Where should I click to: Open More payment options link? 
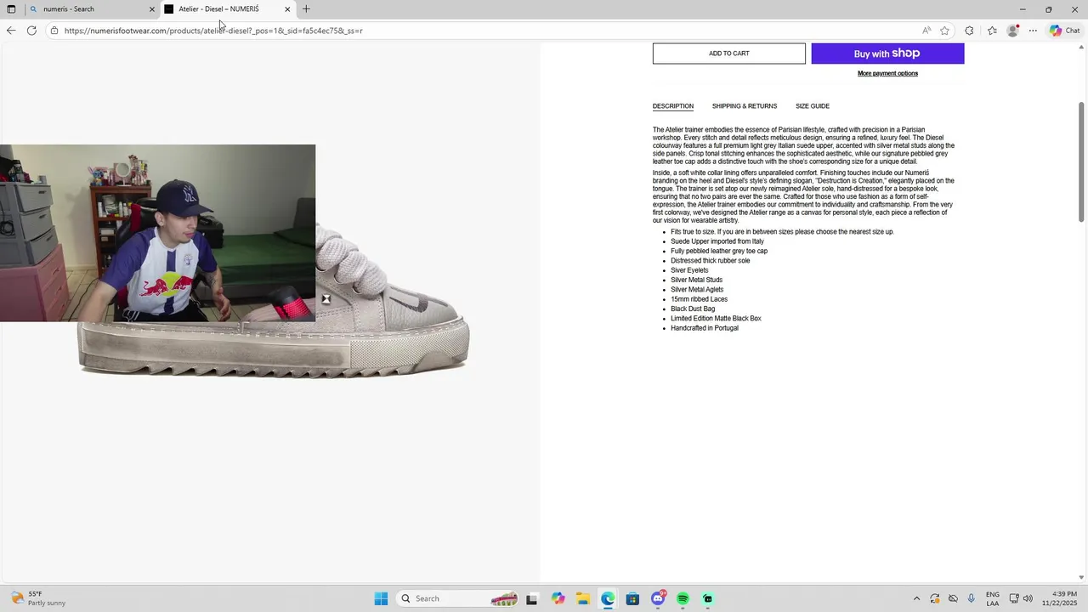point(887,73)
